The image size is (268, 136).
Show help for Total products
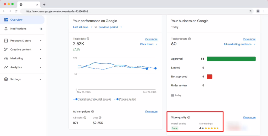(x=189, y=39)
